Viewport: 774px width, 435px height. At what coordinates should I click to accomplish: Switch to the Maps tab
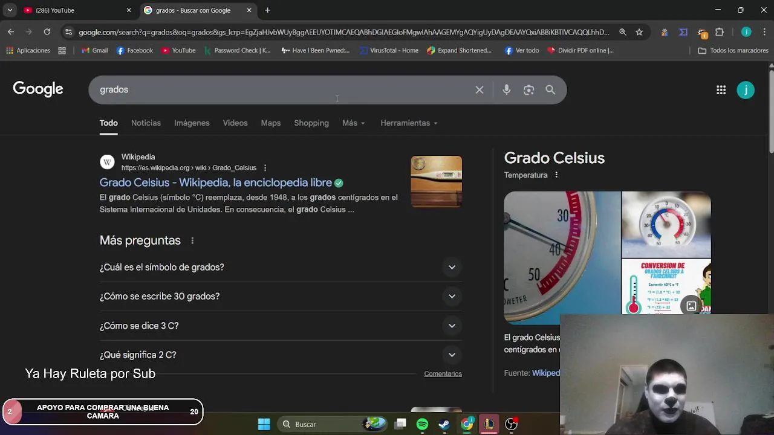(270, 123)
